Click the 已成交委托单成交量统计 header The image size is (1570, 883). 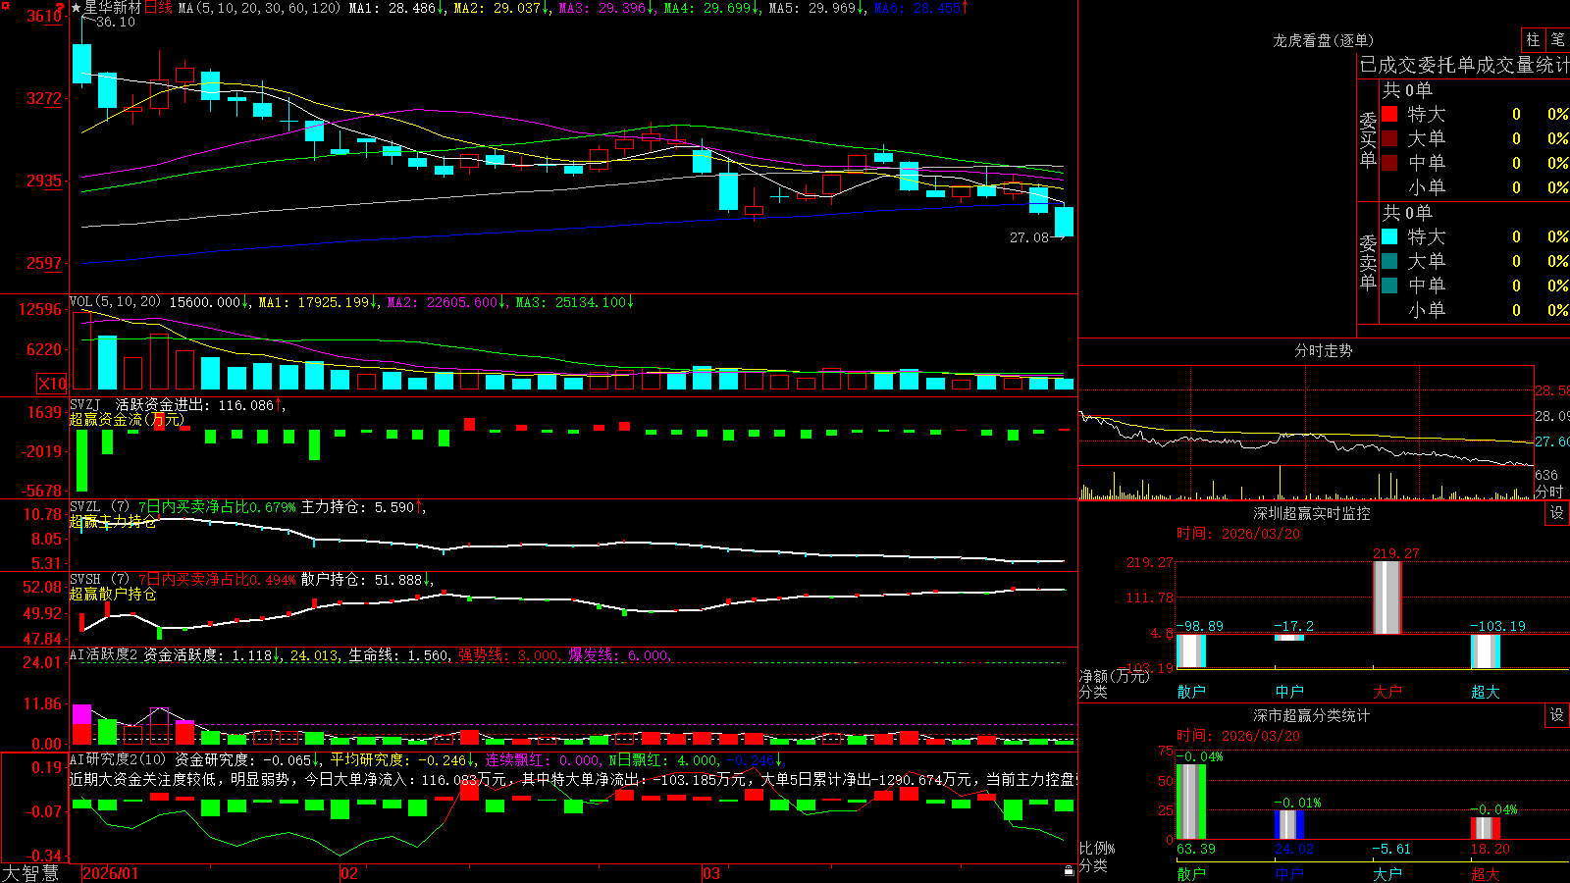[1464, 65]
